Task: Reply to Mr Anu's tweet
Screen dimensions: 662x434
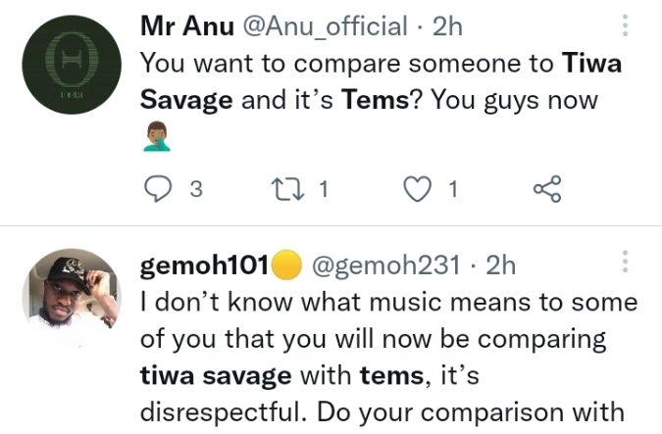Action: point(157,191)
